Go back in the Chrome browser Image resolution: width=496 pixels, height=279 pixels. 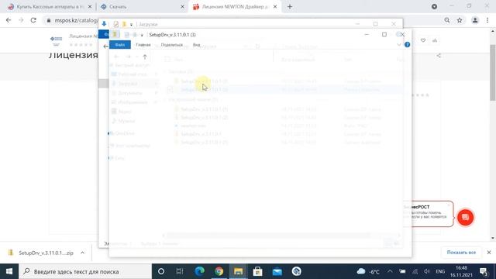(x=9, y=20)
